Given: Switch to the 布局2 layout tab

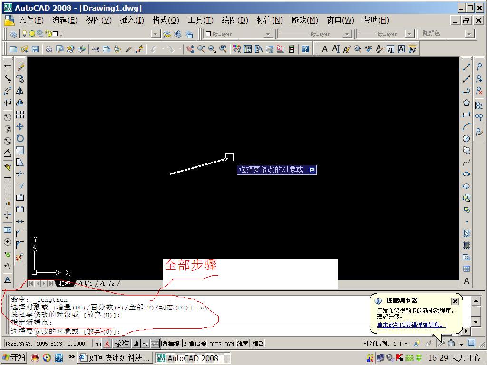Looking at the screenshot, I should [x=107, y=283].
